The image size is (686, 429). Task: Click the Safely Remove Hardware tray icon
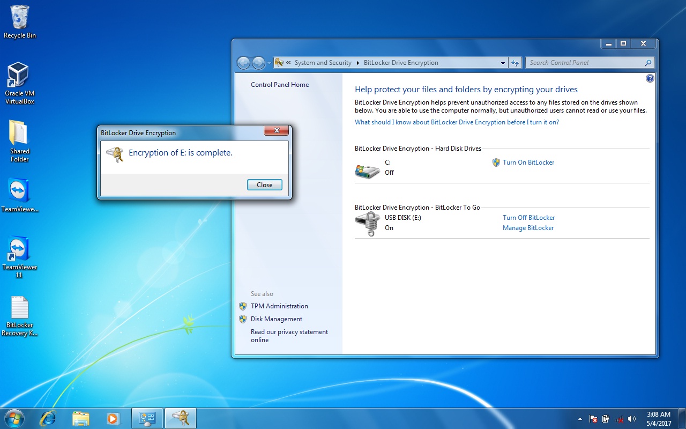click(606, 419)
